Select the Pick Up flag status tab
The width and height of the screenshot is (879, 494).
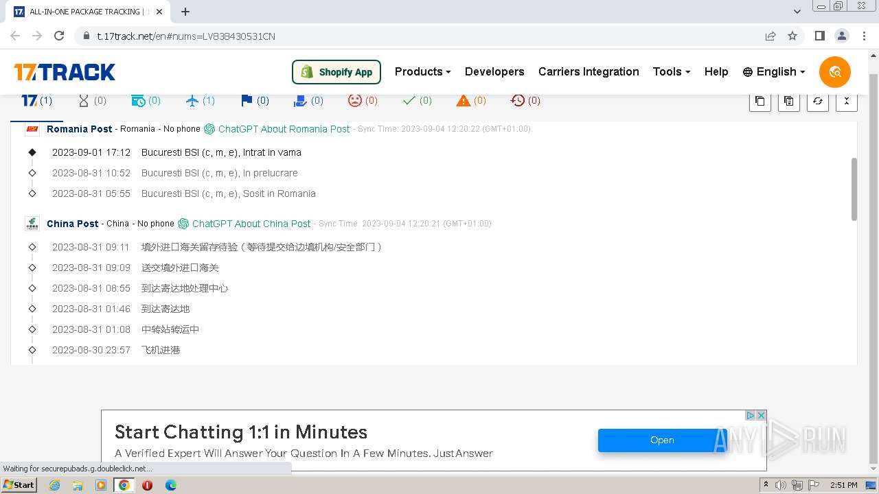click(255, 101)
